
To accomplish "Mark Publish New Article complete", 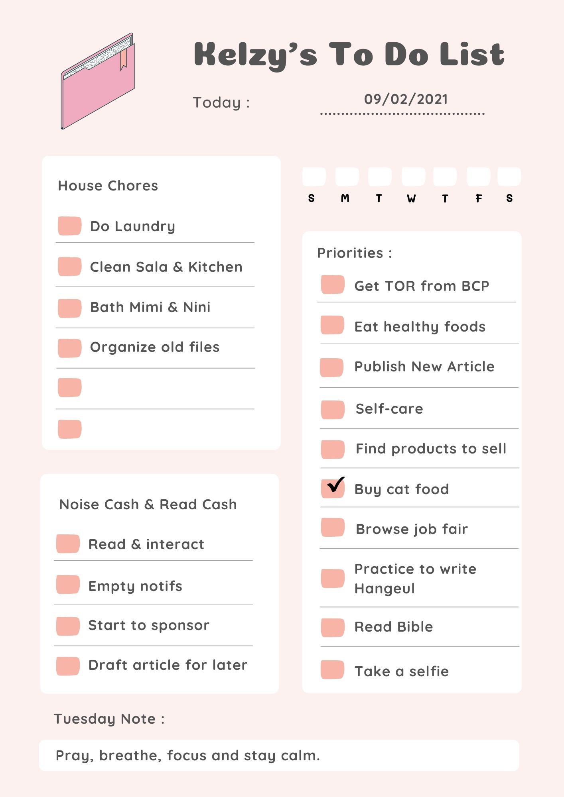I will (331, 367).
